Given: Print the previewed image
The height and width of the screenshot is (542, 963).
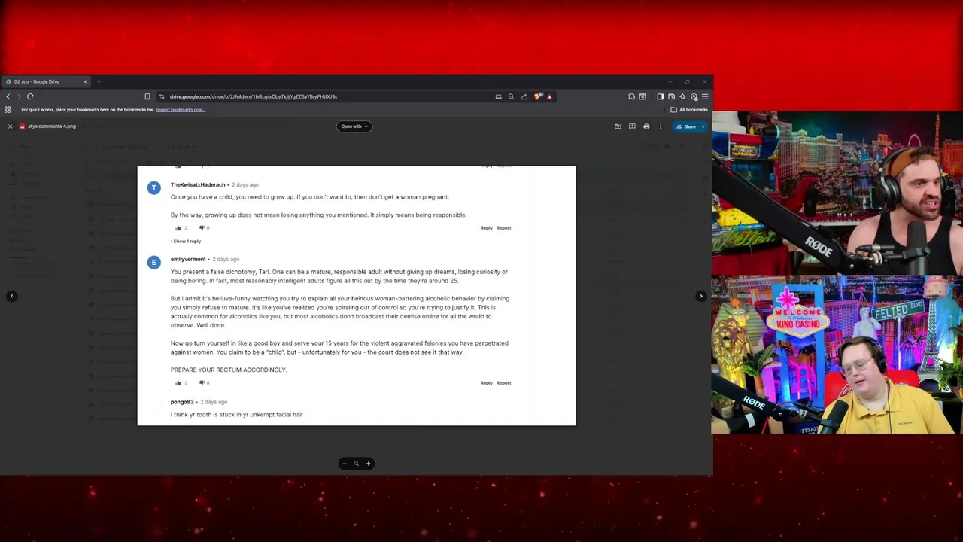Looking at the screenshot, I should [x=646, y=126].
